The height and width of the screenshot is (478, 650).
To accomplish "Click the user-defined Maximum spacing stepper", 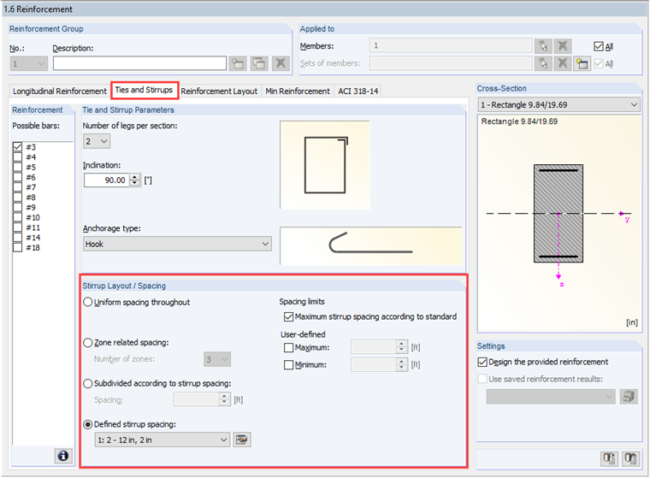I will tap(402, 347).
